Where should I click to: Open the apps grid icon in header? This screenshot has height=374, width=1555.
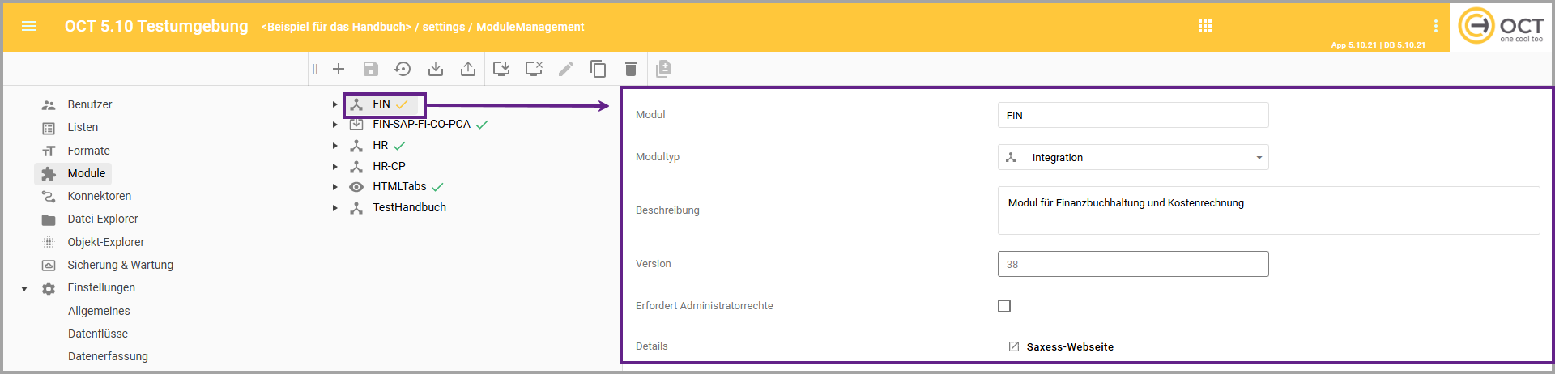coord(1205,26)
